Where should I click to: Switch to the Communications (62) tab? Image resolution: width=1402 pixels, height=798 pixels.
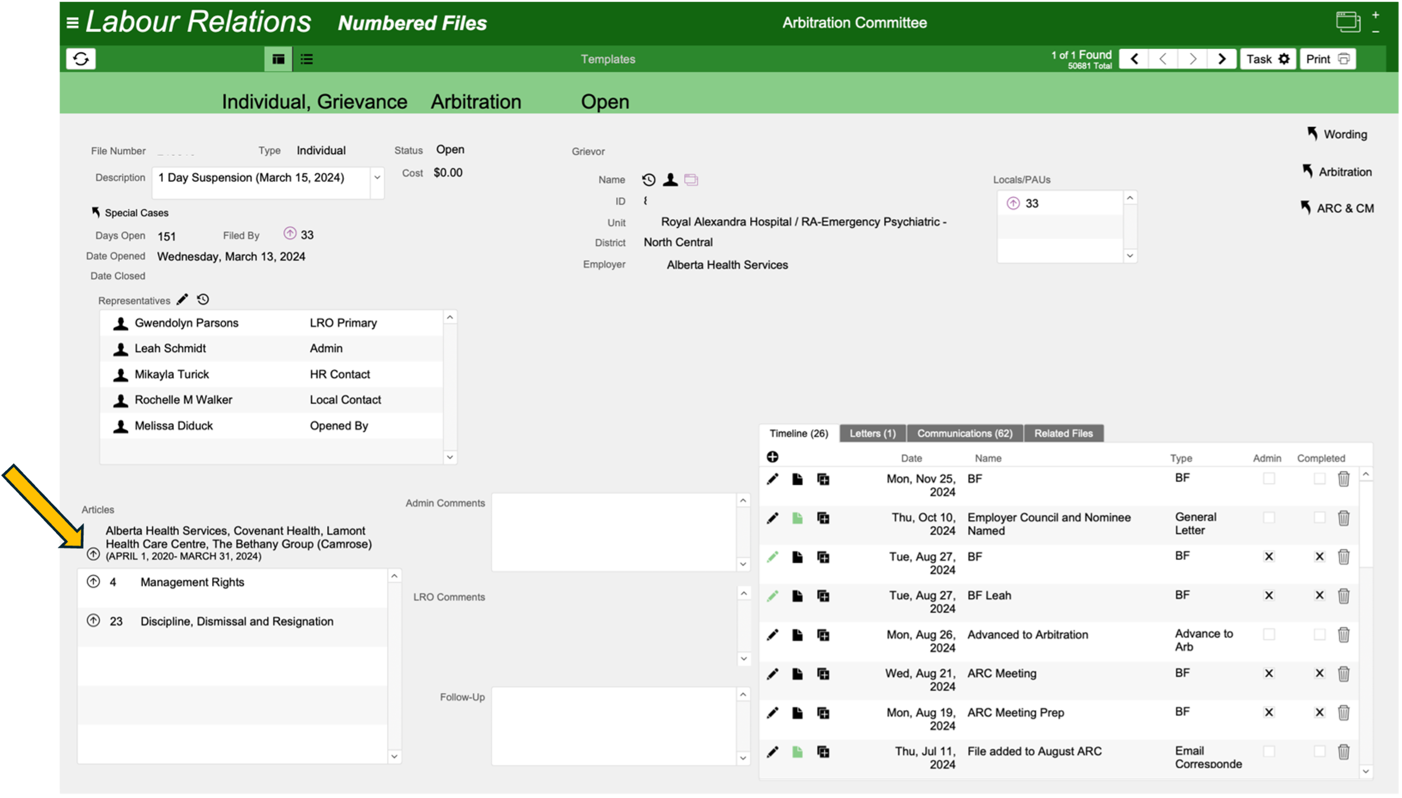pos(965,434)
